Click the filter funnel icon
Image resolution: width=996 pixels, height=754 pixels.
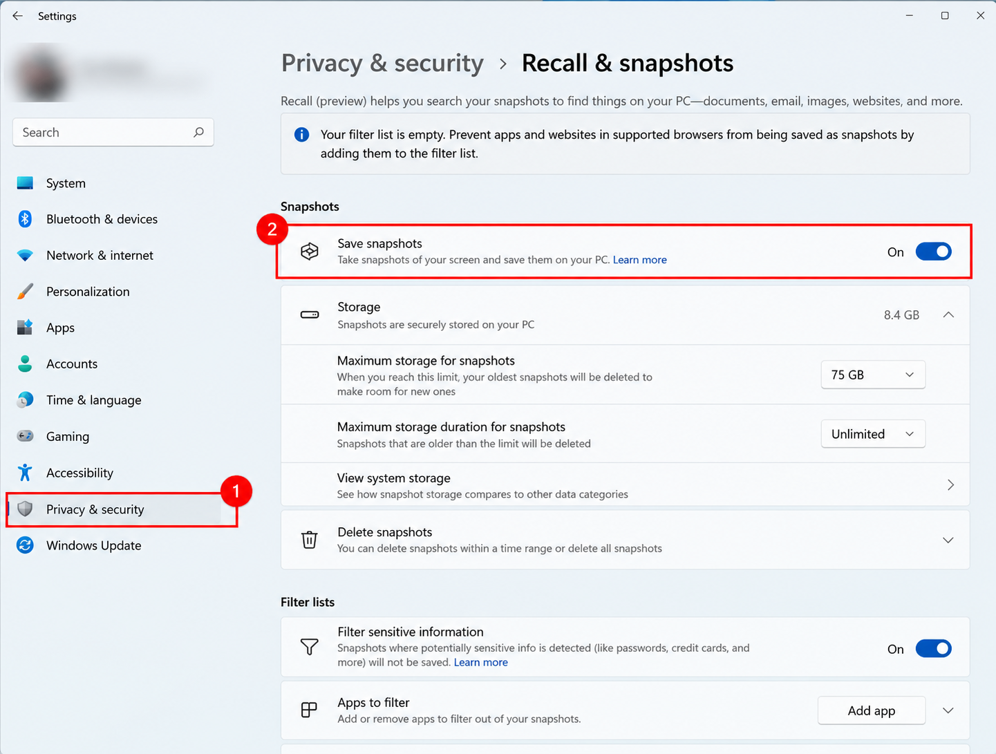click(x=310, y=647)
